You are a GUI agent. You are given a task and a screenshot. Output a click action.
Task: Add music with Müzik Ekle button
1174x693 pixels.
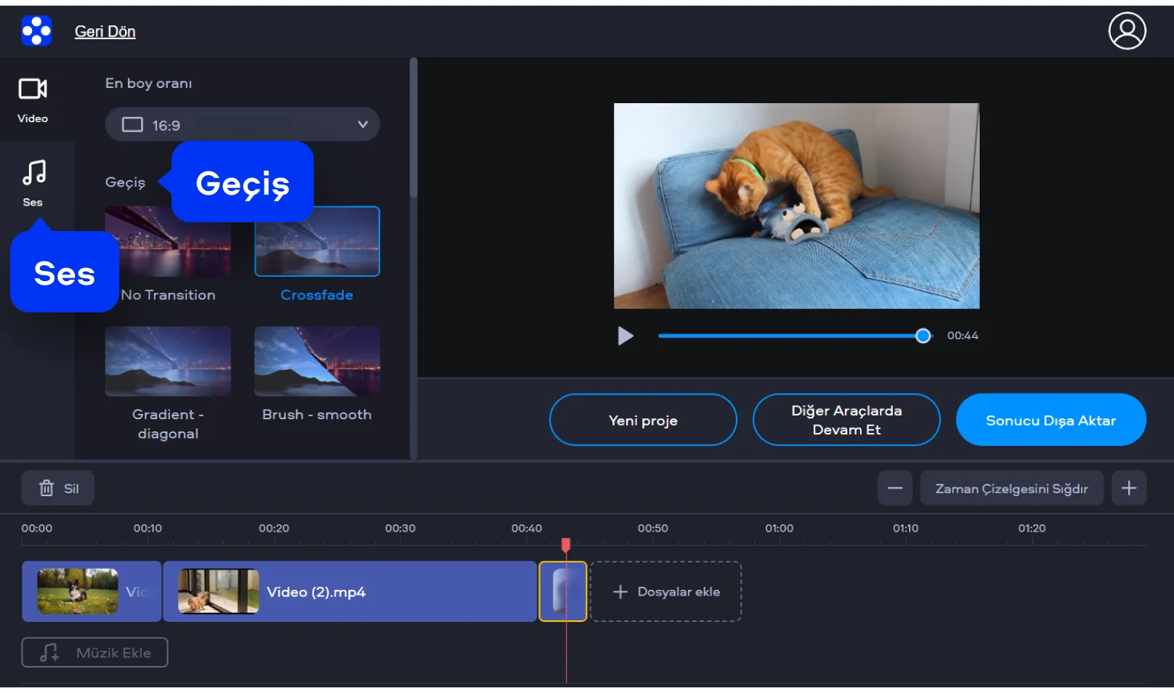(x=94, y=652)
